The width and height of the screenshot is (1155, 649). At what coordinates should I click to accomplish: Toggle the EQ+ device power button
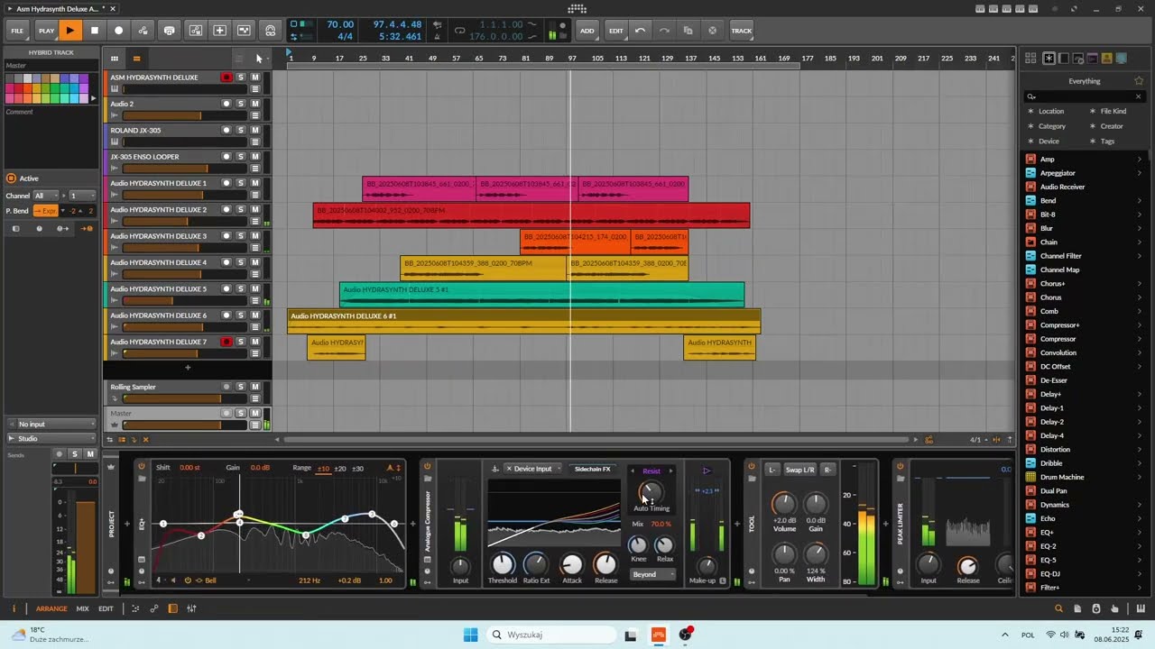point(142,466)
